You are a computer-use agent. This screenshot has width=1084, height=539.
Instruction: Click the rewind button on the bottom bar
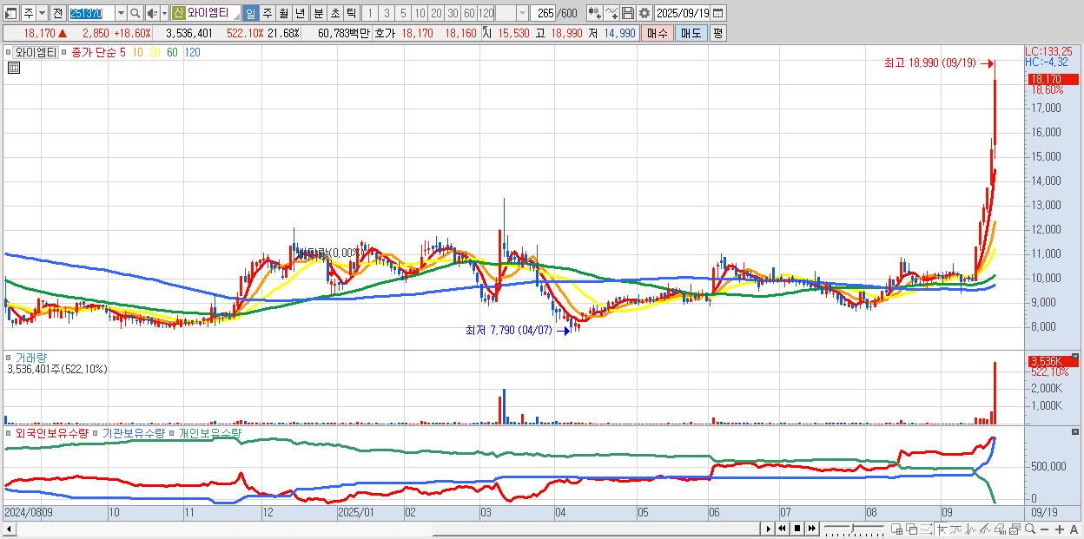click(x=782, y=529)
